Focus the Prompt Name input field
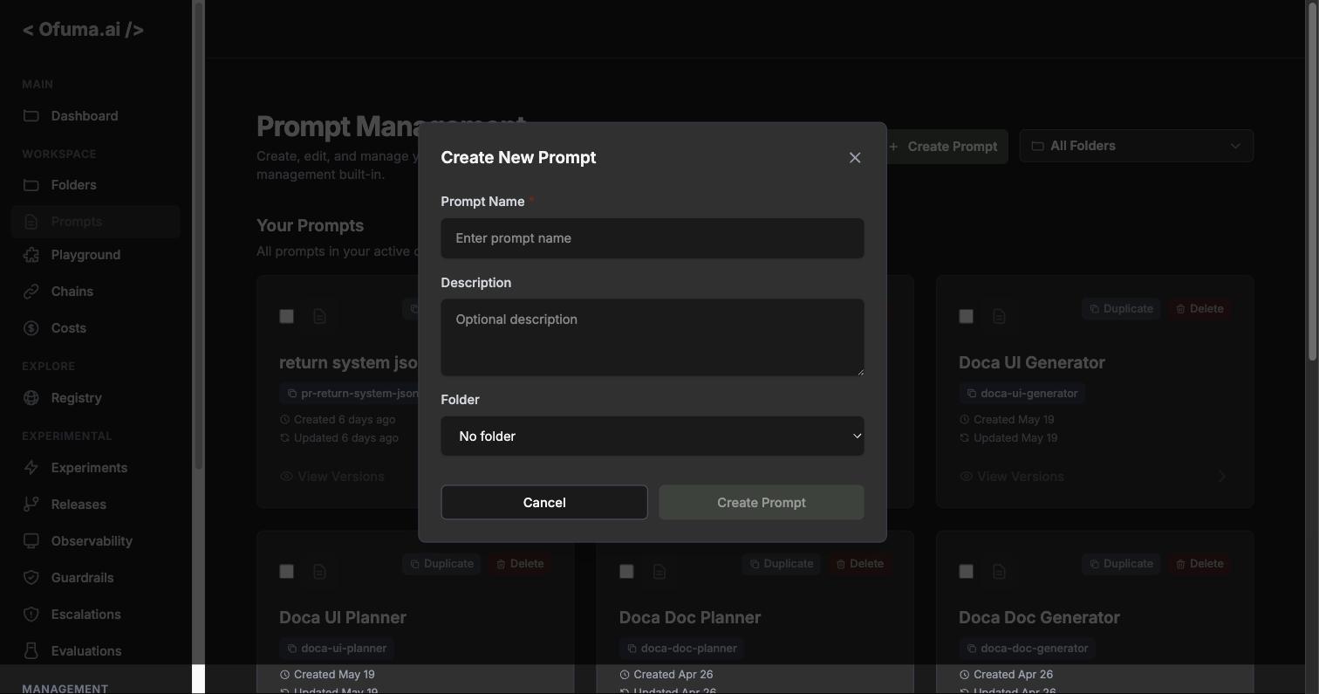1319x694 pixels. (653, 238)
